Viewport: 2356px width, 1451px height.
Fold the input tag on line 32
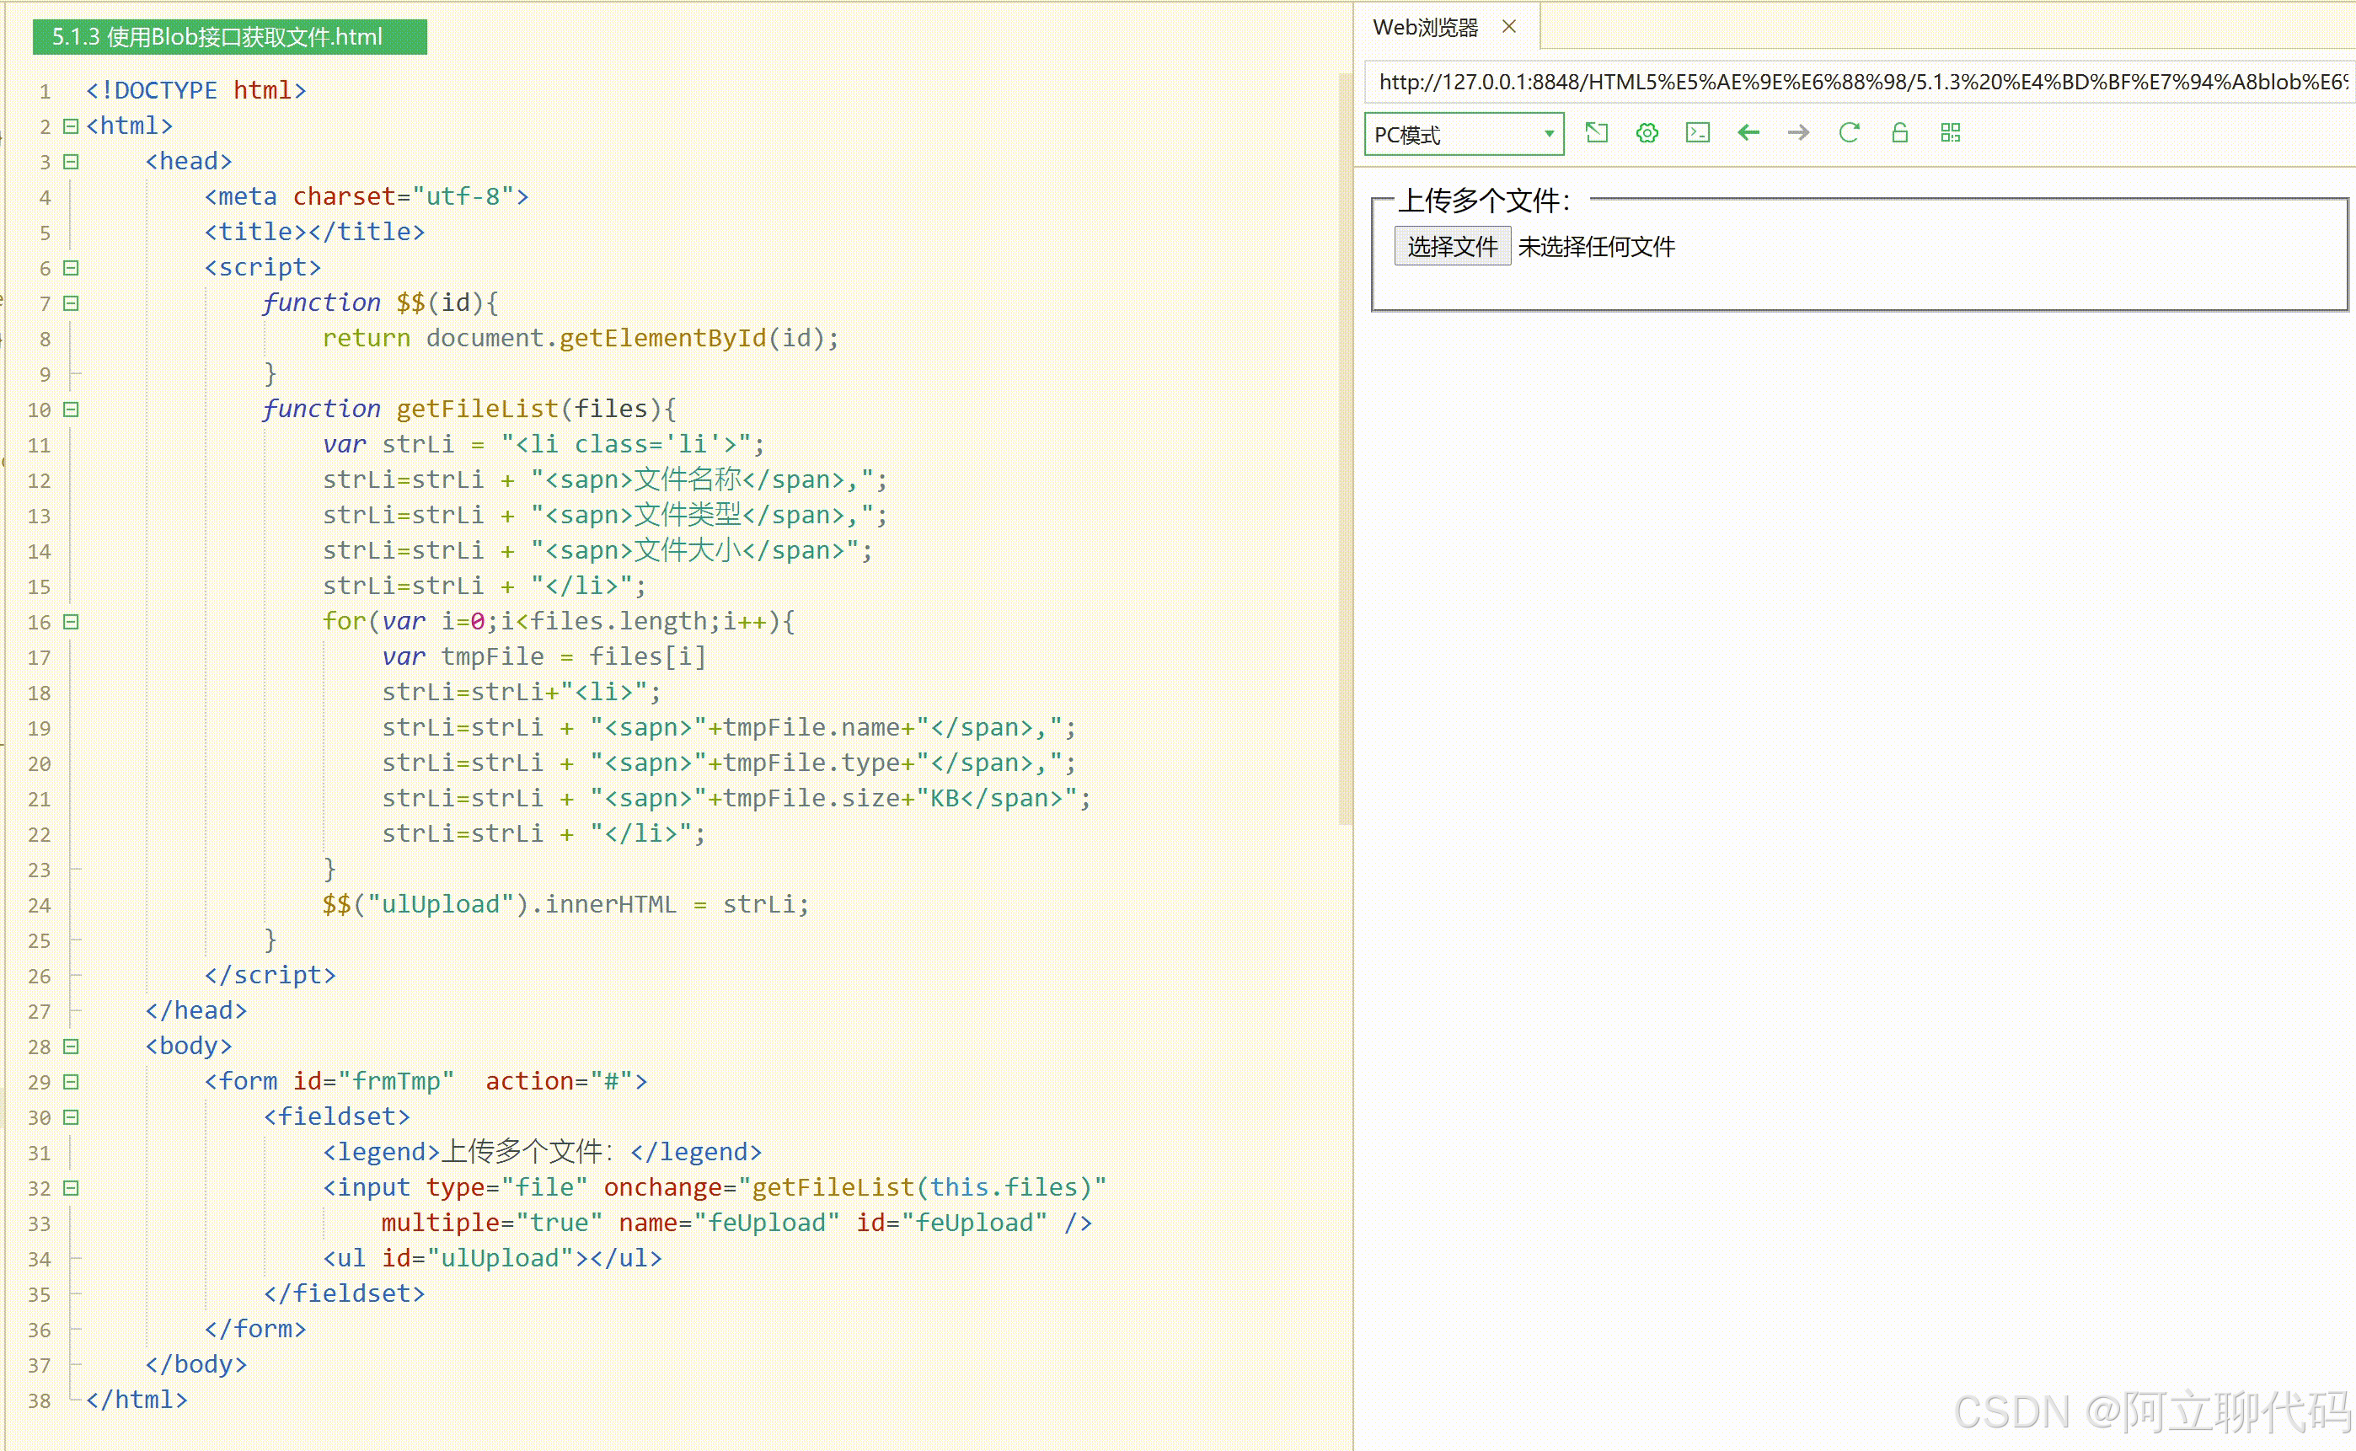pos(70,1188)
